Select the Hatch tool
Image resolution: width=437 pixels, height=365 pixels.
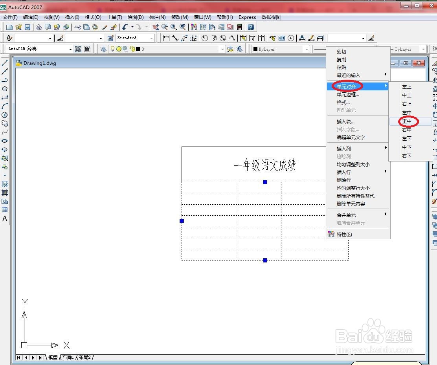(5, 184)
